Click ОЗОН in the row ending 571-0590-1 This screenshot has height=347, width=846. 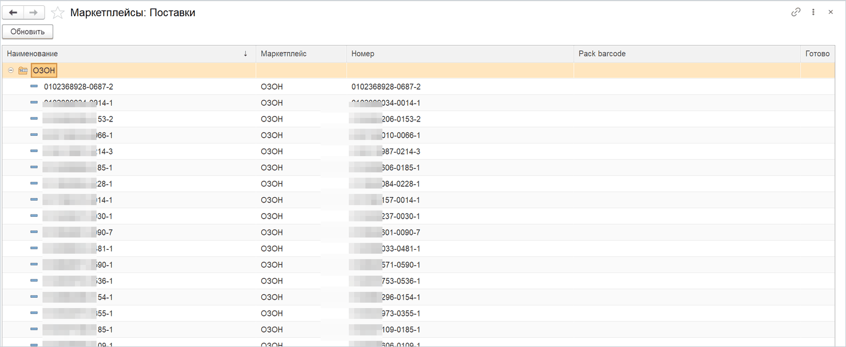(x=272, y=265)
